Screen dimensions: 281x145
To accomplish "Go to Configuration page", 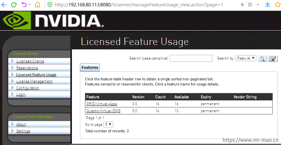I will pyautogui.click(x=27, y=88).
